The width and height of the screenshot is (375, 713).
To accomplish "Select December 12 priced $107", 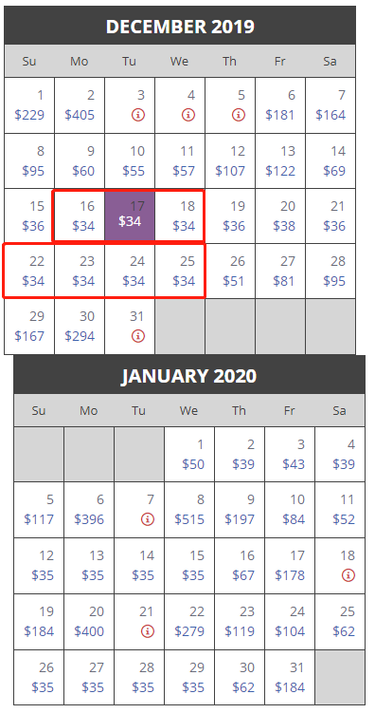I will 230,160.
